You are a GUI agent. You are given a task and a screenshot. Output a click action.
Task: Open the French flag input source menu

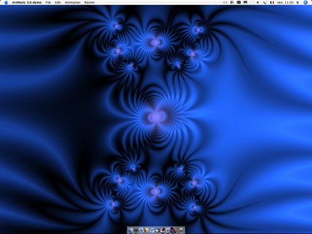(x=272, y=2)
